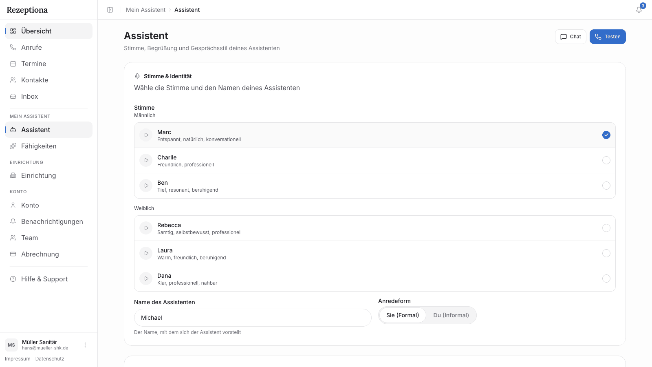Choose the Dana voice radio button
Screen dimensions: 652x367
tap(606, 279)
